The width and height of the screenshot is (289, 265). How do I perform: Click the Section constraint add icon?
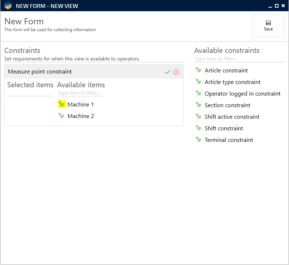198,105
